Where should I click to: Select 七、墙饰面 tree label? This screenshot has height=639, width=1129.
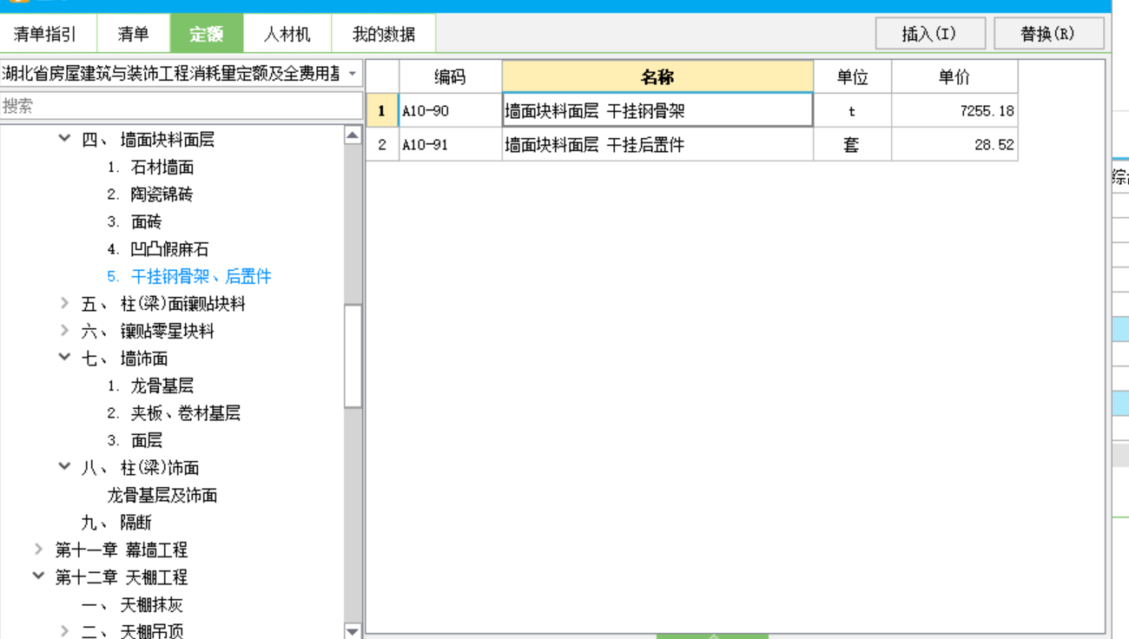pyautogui.click(x=124, y=359)
